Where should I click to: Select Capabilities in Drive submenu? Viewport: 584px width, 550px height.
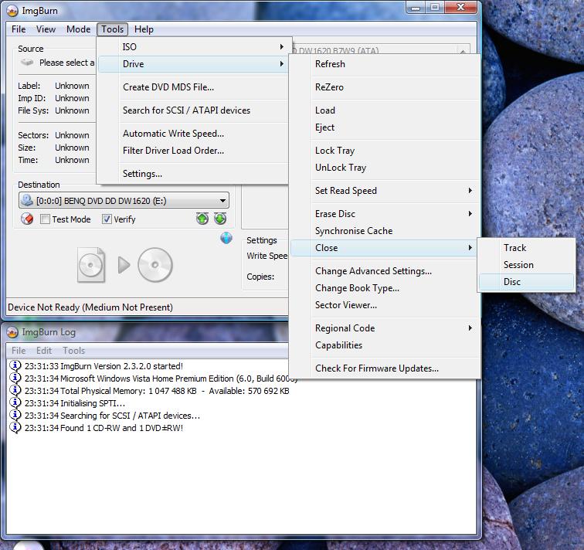[x=385, y=345]
